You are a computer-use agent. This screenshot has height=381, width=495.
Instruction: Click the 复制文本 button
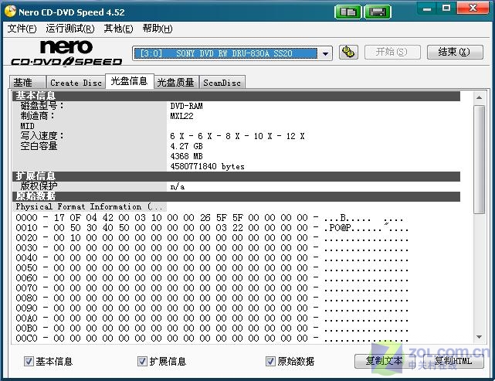tap(385, 361)
